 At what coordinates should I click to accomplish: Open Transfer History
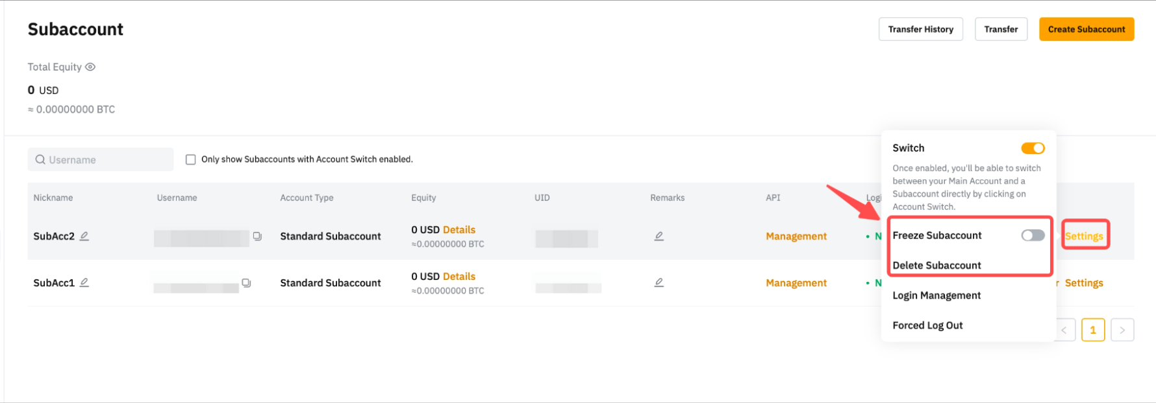click(920, 29)
